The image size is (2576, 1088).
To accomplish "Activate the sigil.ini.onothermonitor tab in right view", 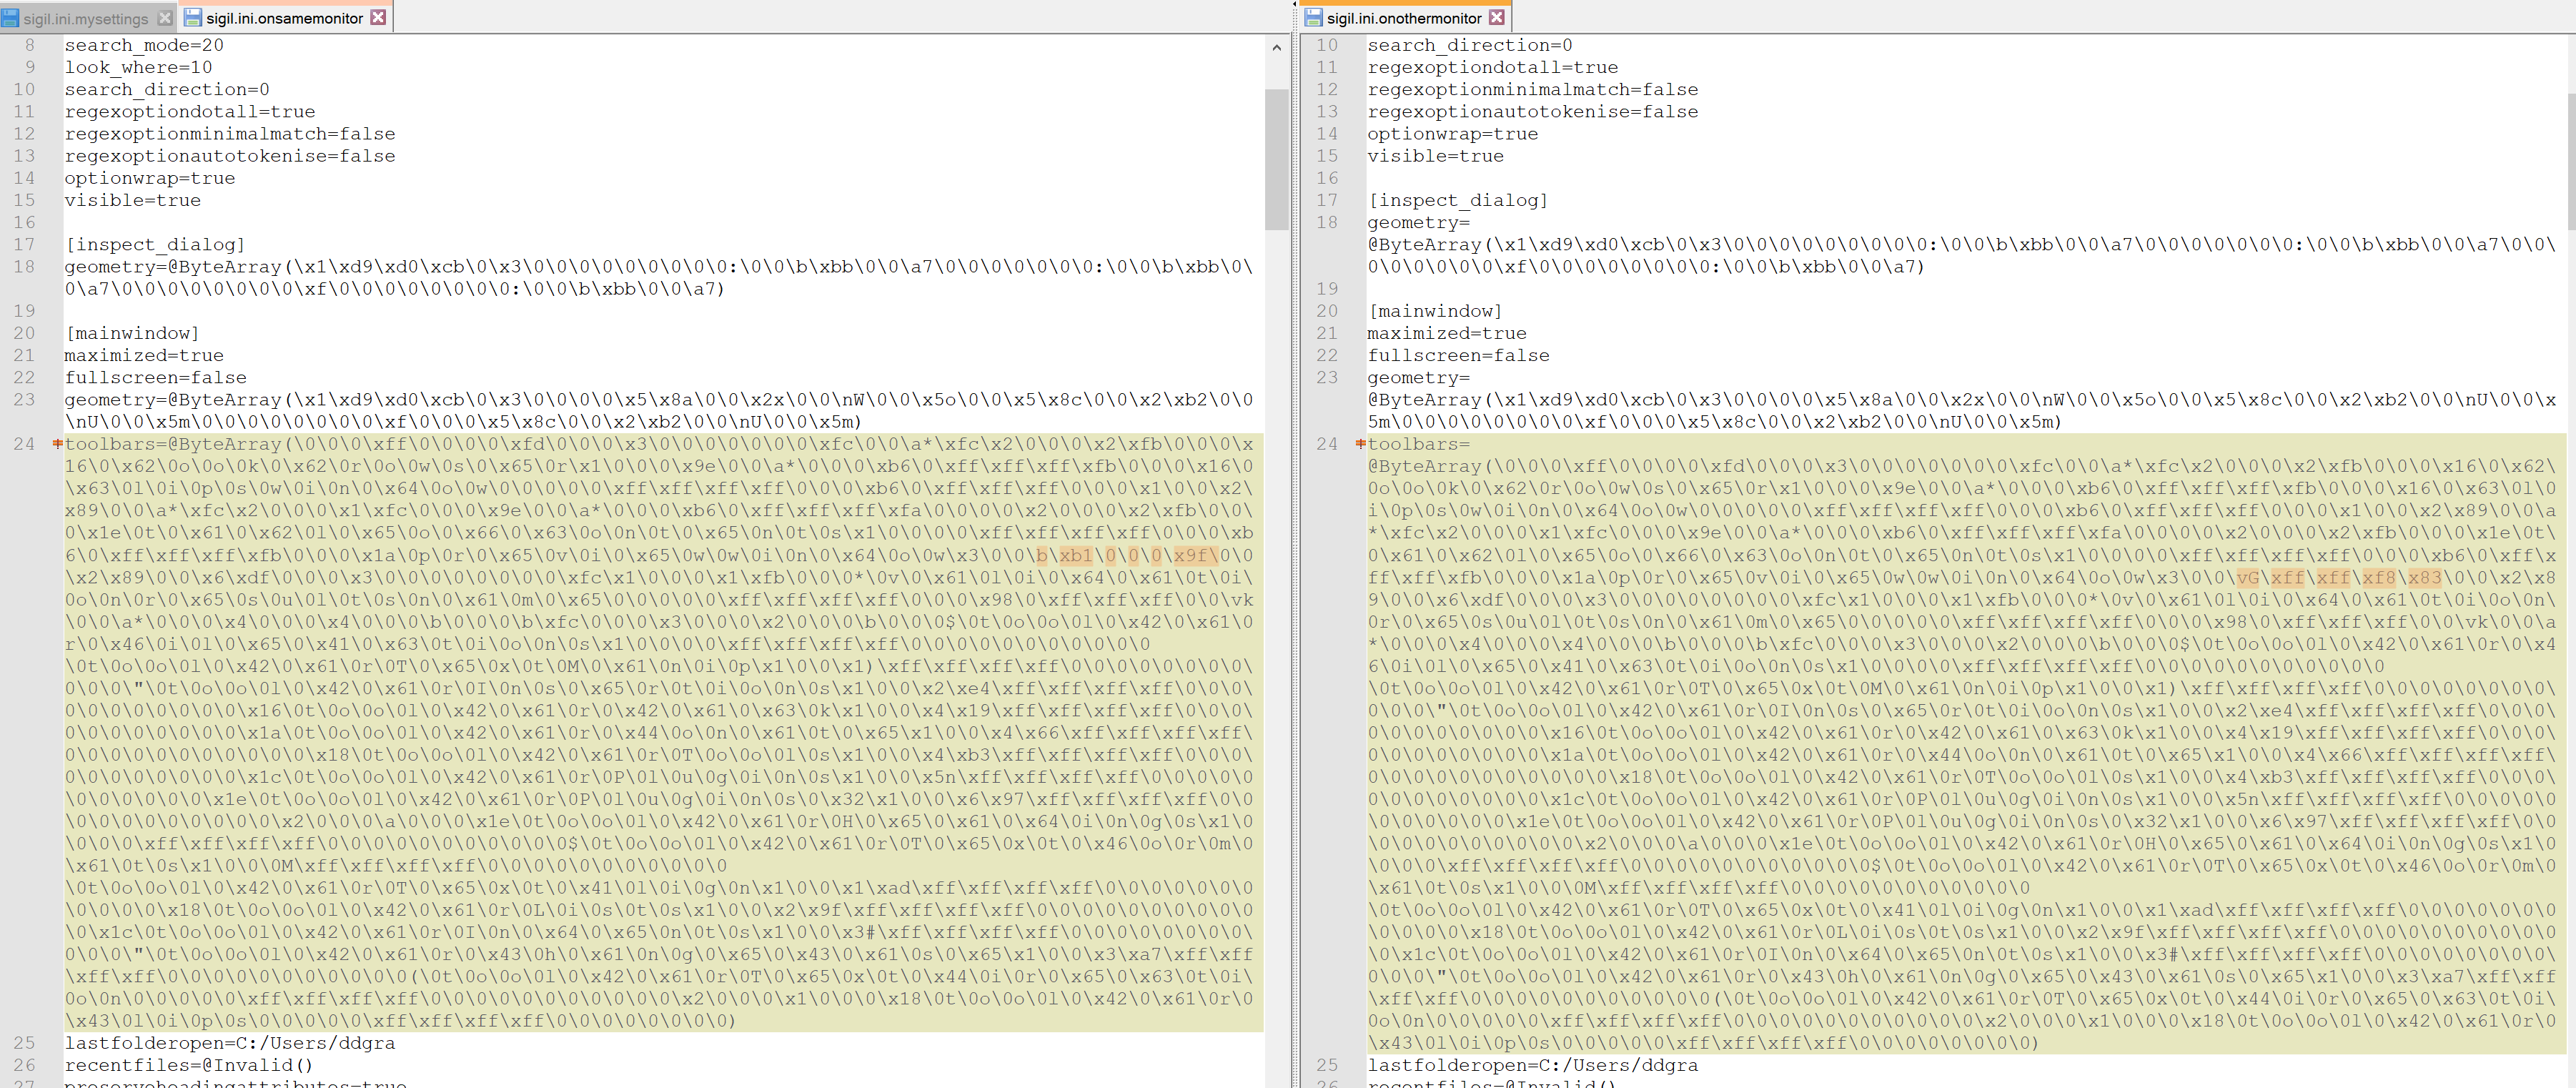I will pyautogui.click(x=1404, y=18).
